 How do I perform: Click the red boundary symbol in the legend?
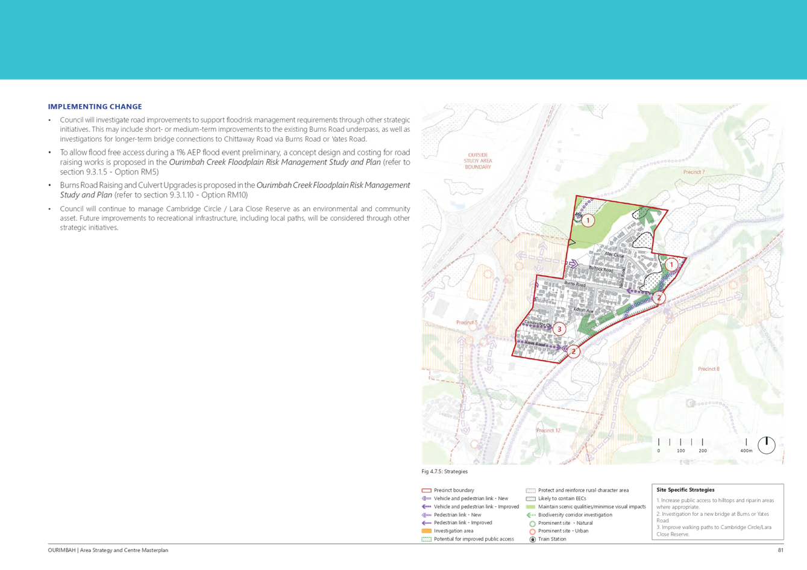[426, 491]
